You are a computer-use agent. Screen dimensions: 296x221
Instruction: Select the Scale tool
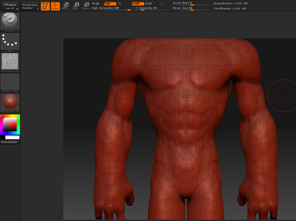(x=75, y=6)
